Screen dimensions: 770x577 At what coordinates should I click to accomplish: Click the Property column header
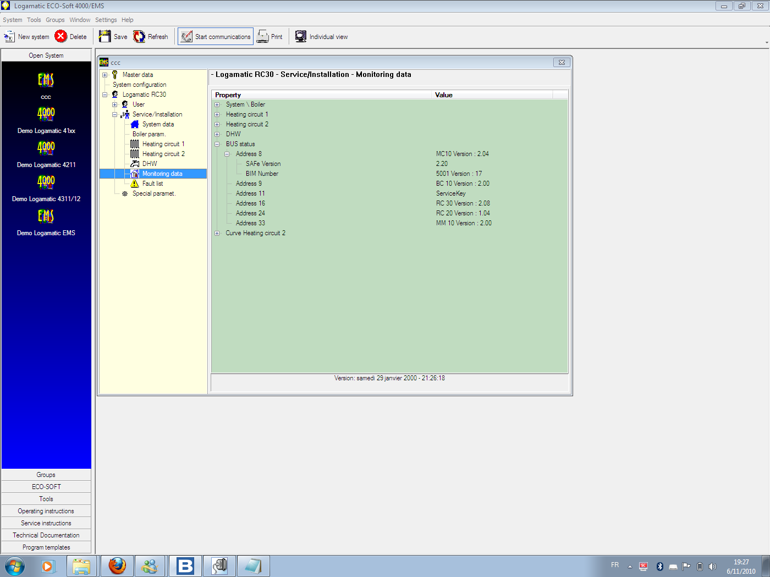pyautogui.click(x=322, y=95)
